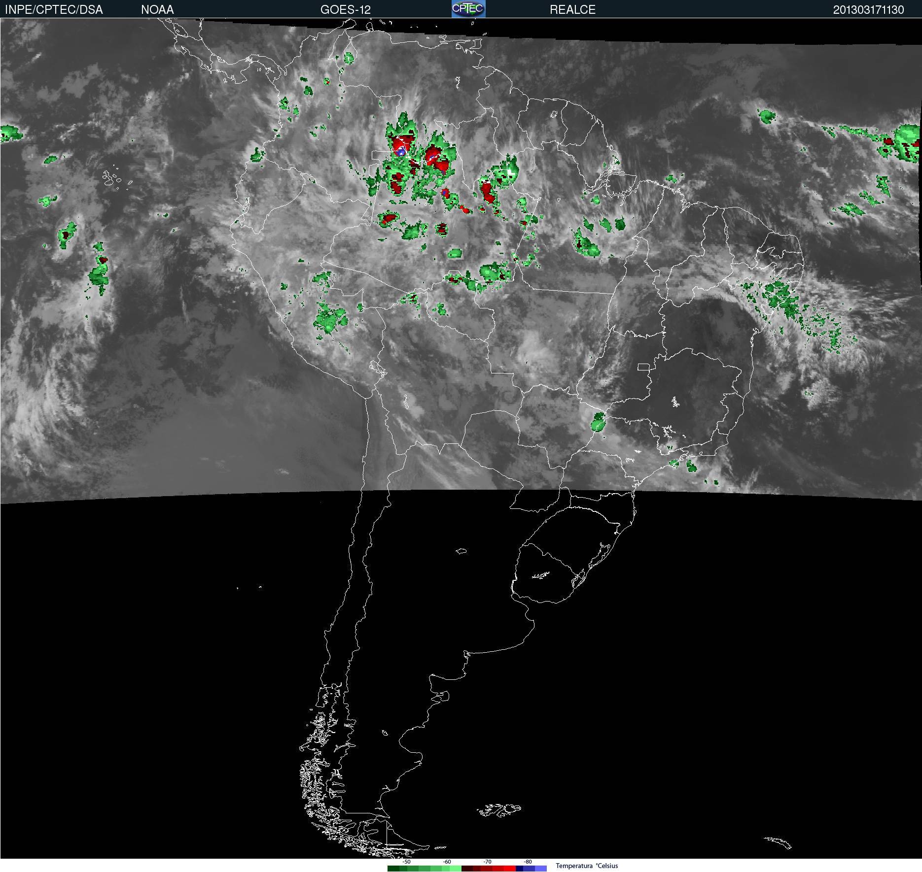The height and width of the screenshot is (872, 922).
Task: Click the GOES-12 satellite label
Action: point(345,10)
